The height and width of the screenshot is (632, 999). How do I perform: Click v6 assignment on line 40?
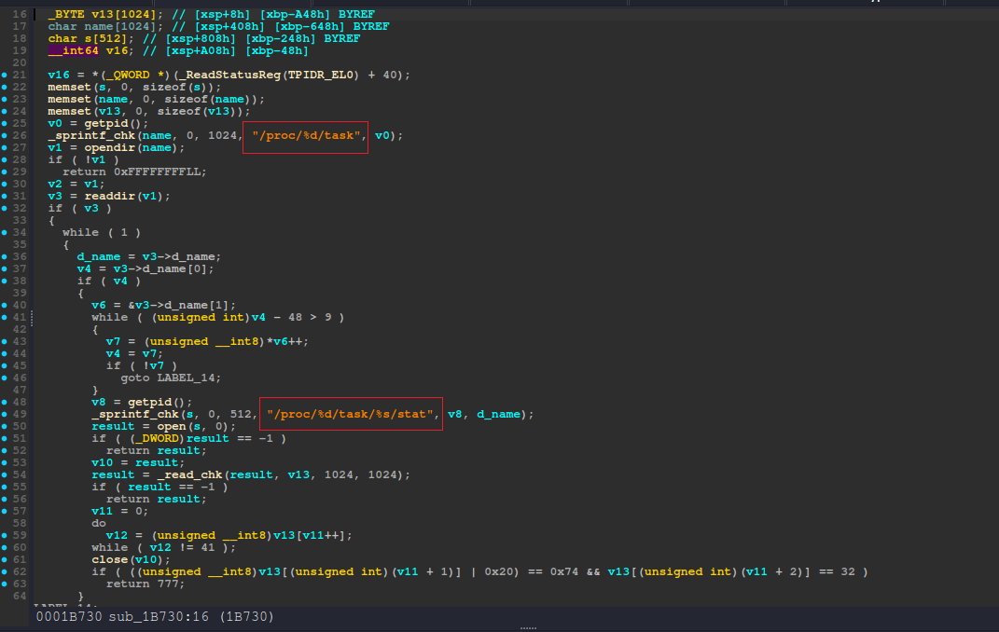coord(164,306)
